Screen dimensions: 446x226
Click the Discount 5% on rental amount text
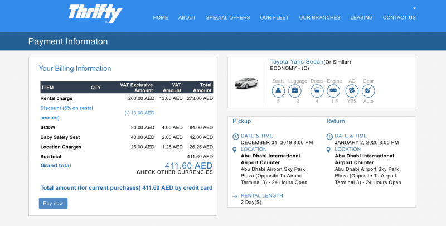(66, 113)
